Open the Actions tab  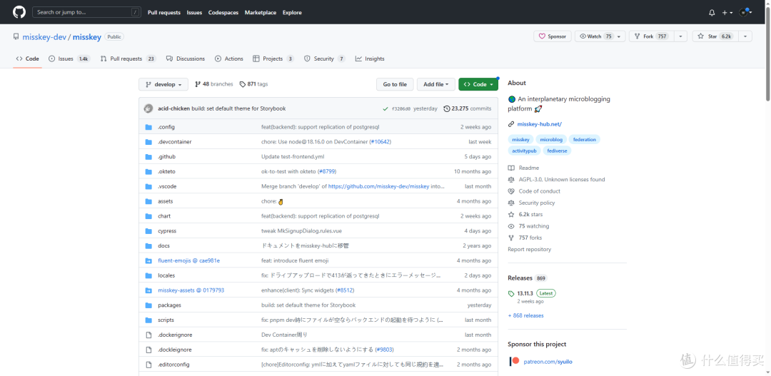229,59
